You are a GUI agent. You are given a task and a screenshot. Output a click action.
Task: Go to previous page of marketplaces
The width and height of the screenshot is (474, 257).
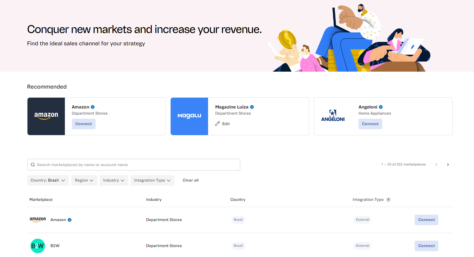[x=436, y=165]
